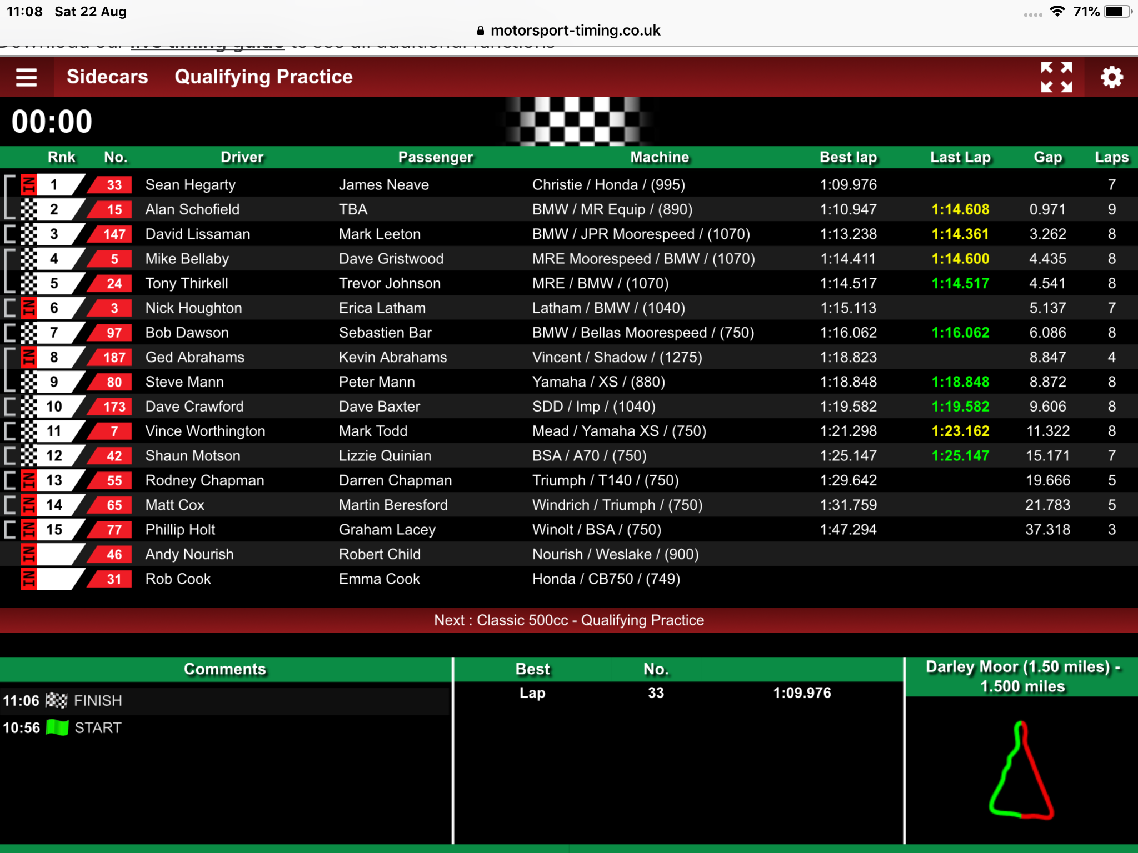
Task: Toggle fullscreen with the expand arrows icon
Action: coord(1056,77)
